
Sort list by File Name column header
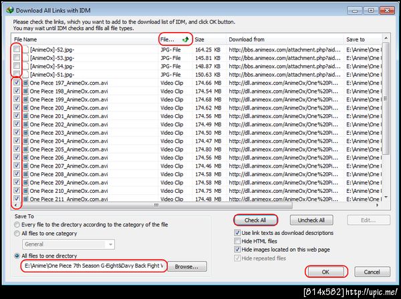(x=85, y=39)
